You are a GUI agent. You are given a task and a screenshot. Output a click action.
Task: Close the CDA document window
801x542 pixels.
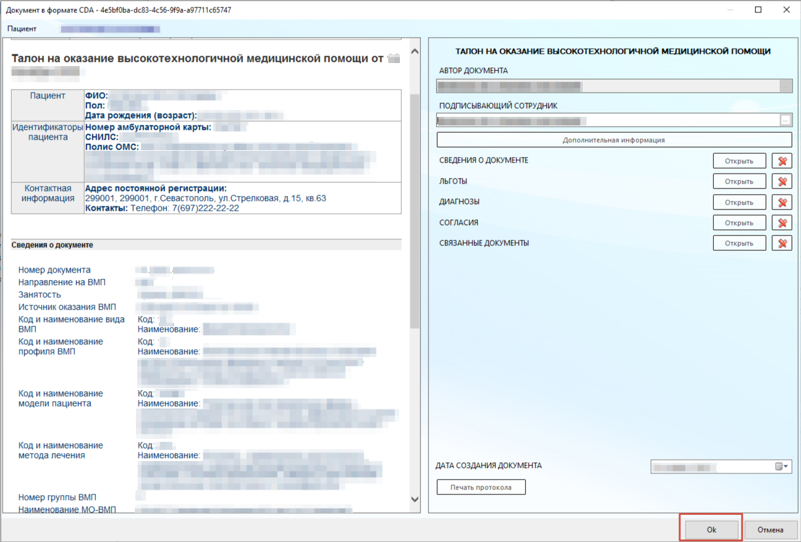[x=786, y=9]
